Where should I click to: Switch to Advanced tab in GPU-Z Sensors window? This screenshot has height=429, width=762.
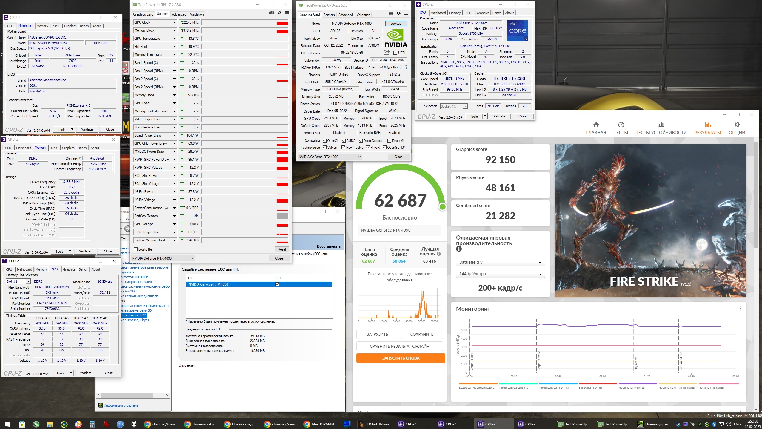click(x=179, y=14)
